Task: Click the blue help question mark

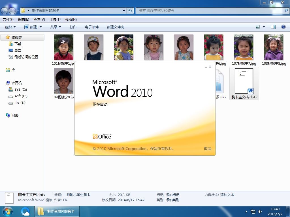Action: [x=283, y=27]
